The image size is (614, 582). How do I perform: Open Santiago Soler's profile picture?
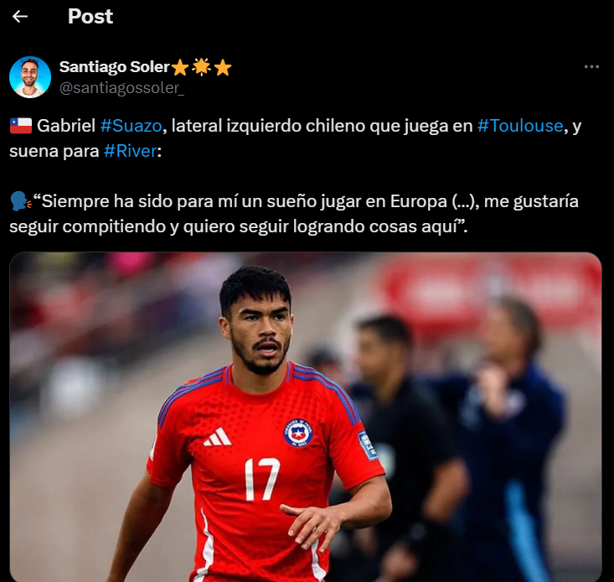(30, 77)
